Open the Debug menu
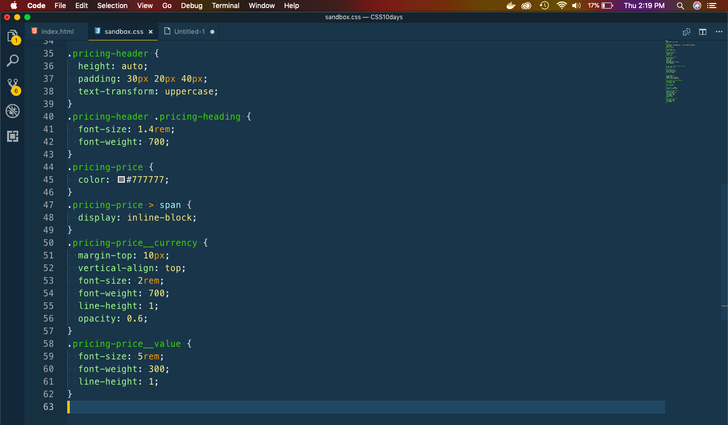 [192, 6]
